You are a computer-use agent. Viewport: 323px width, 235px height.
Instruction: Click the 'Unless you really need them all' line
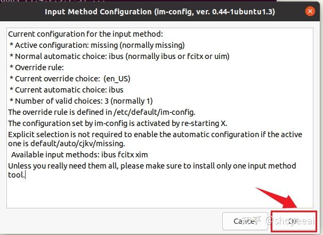click(x=80, y=166)
